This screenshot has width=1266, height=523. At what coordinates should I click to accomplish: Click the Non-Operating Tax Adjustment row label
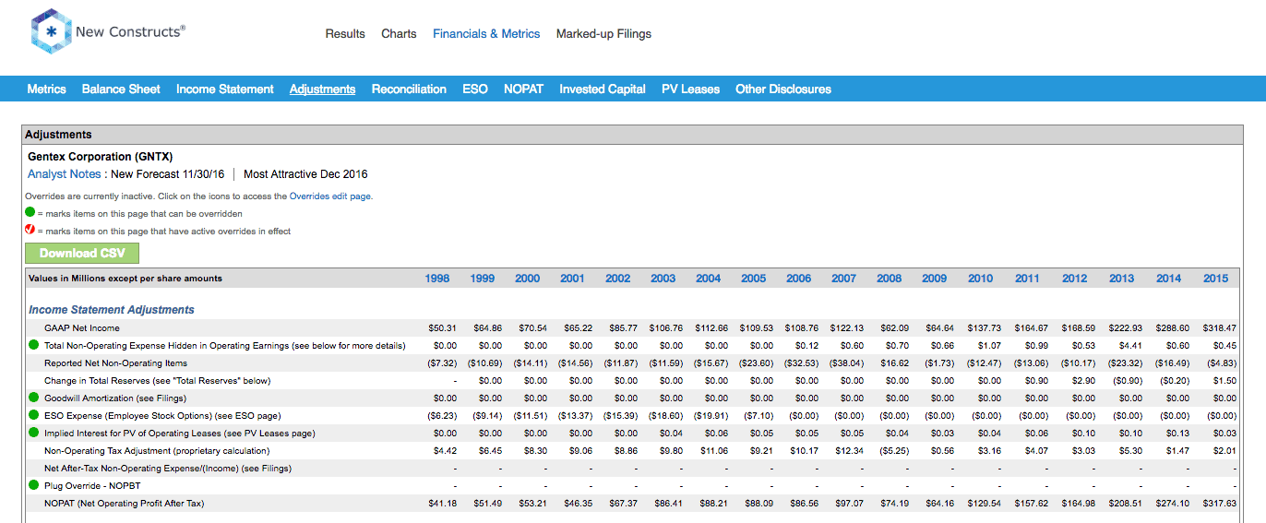(157, 451)
